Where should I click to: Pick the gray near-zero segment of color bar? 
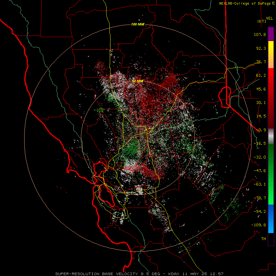[271, 136]
